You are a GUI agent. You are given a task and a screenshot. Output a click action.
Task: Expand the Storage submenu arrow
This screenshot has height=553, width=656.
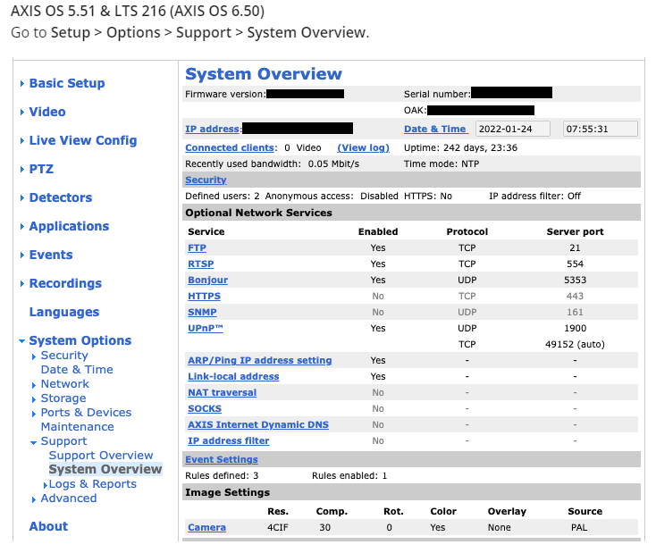pos(34,399)
